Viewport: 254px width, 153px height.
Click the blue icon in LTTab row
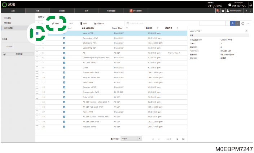point(64,68)
